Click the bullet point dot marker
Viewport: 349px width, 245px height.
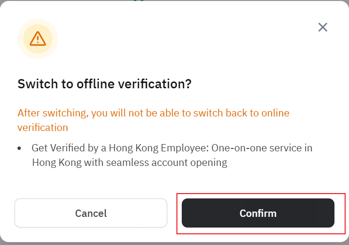point(19,148)
